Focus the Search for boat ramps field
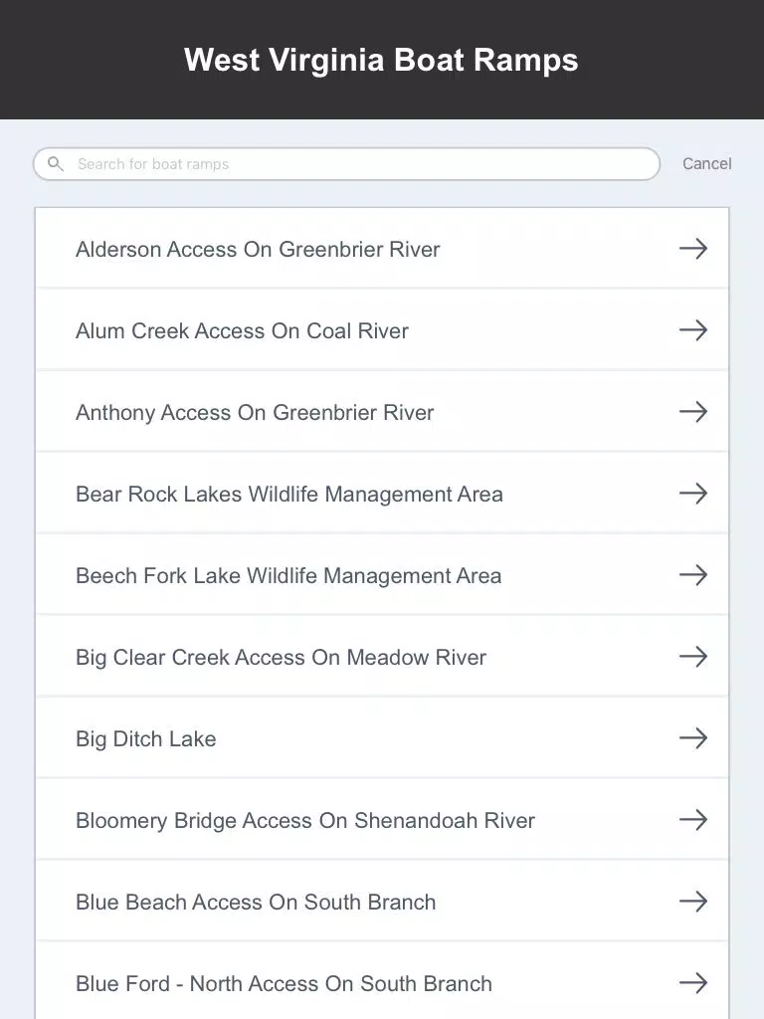764x1019 pixels. click(x=347, y=164)
